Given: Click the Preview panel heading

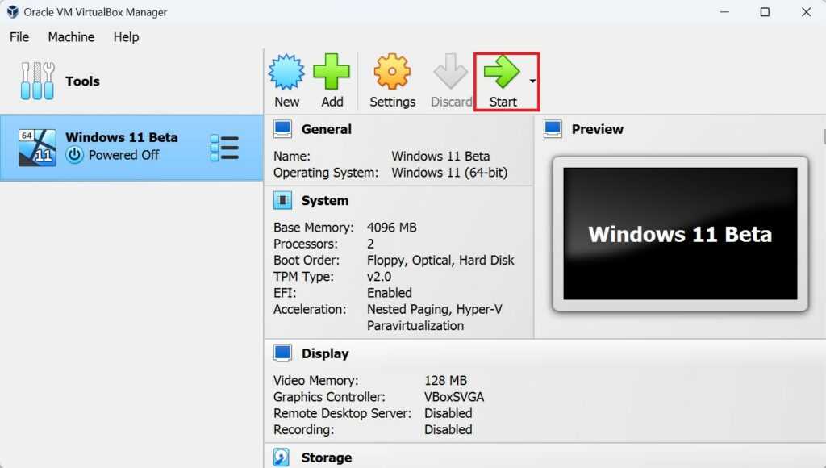Looking at the screenshot, I should coord(598,129).
